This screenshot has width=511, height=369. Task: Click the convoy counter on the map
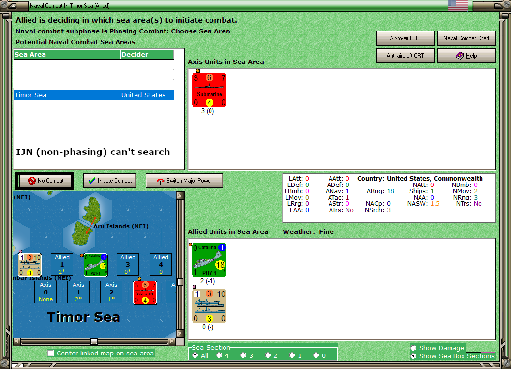pos(30,265)
